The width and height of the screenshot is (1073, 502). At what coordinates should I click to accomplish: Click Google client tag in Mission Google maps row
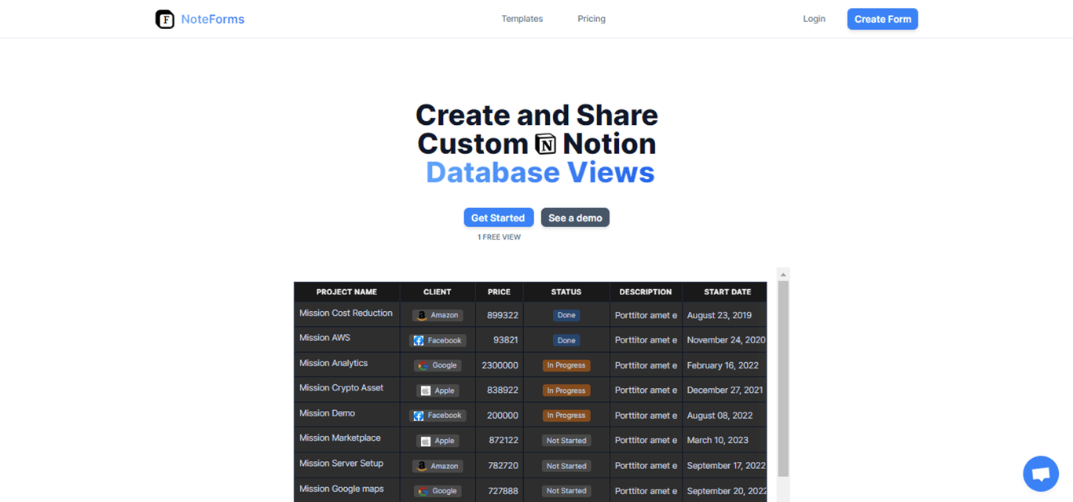[438, 491]
